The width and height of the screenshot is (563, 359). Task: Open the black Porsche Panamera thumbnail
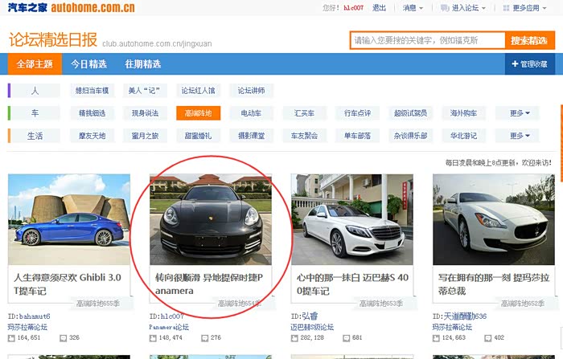[x=211, y=219]
